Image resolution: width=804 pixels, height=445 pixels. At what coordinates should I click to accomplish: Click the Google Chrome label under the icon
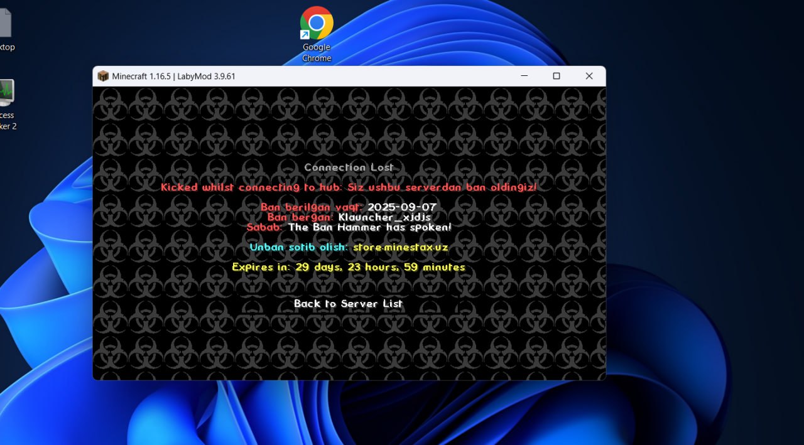click(x=317, y=53)
